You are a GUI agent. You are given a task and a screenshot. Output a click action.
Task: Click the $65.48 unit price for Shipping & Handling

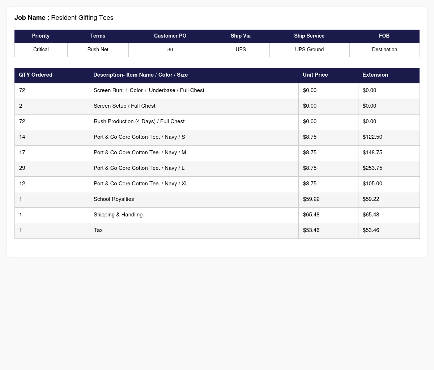[328, 215]
